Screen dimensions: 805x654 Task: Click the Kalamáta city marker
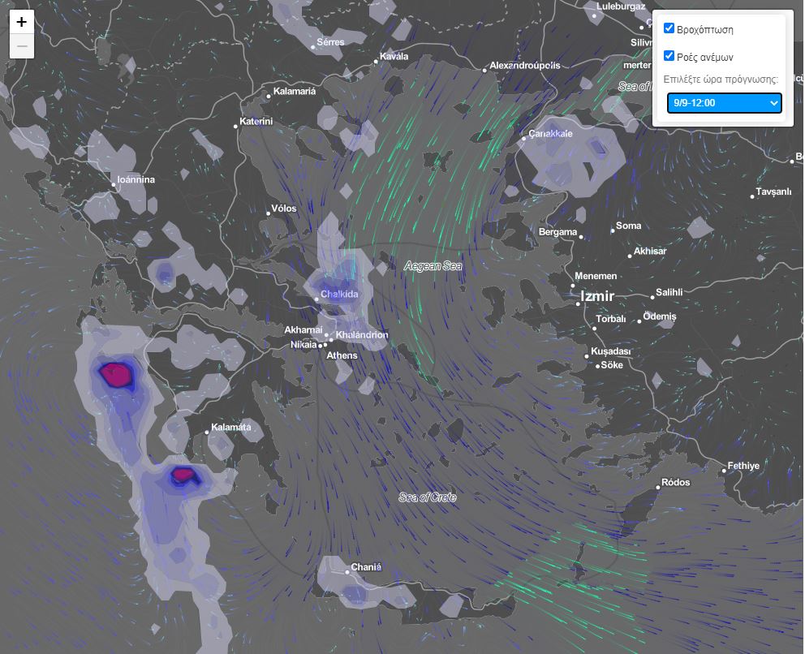click(209, 432)
